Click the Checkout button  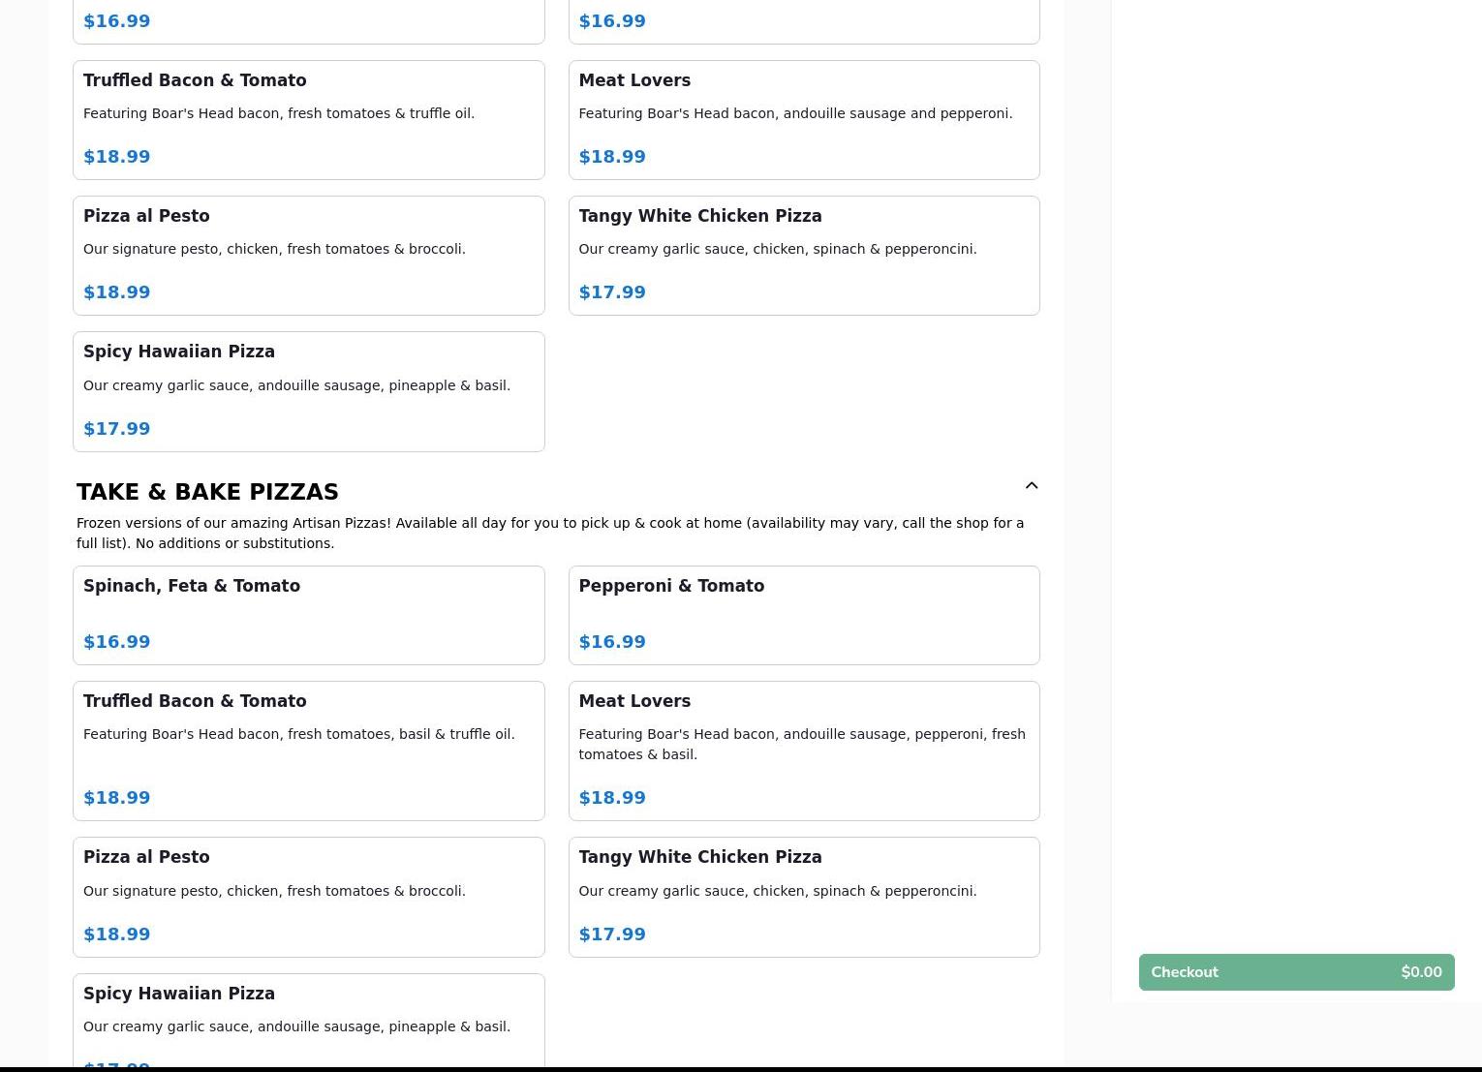[1296, 972]
